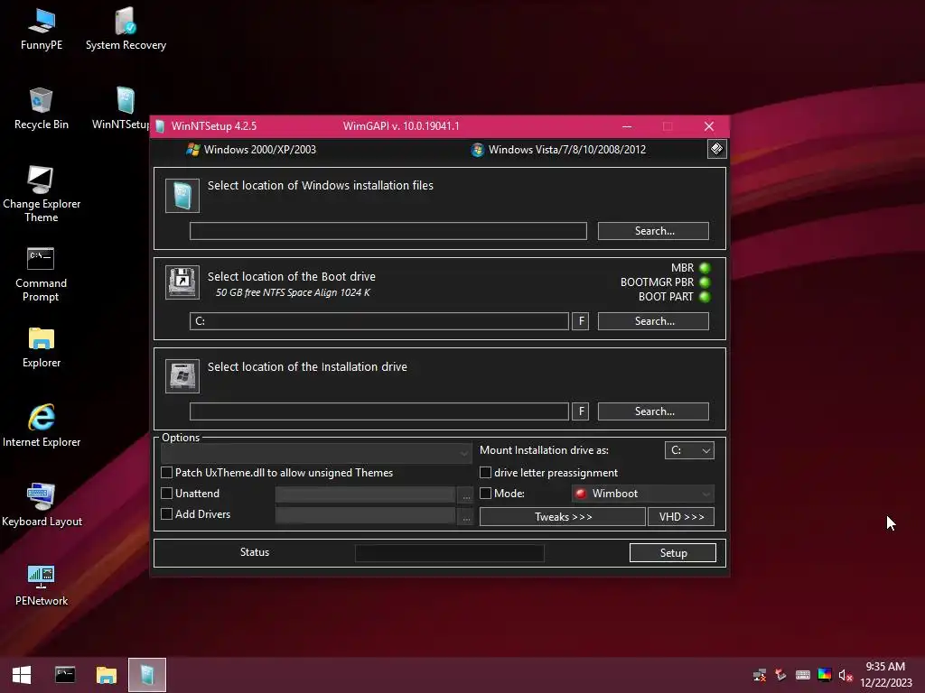Image resolution: width=925 pixels, height=693 pixels.
Task: Click the tray icon with the red pen
Action: tap(781, 675)
